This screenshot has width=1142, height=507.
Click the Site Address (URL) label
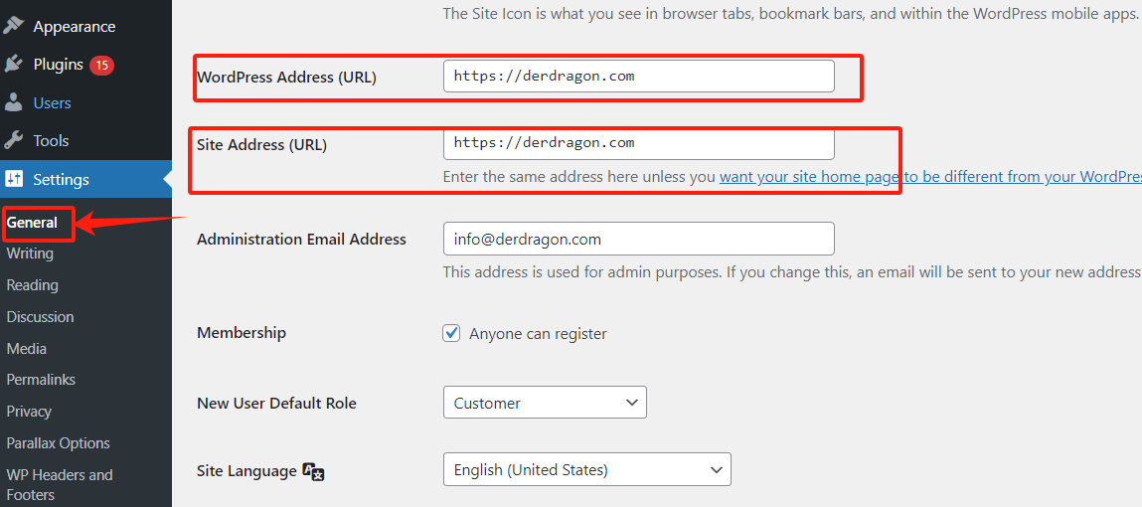pyautogui.click(x=262, y=145)
